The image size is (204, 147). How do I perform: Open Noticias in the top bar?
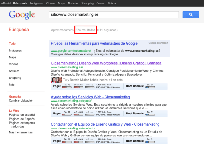point(73,3)
